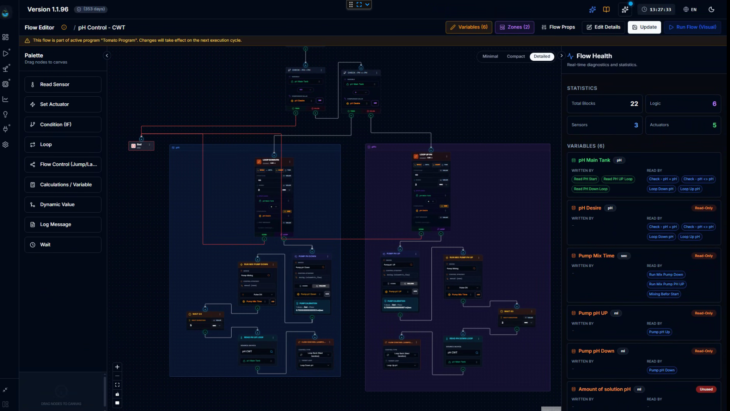
Task: Click the fullscreen icon in top toolbar
Action: point(359,4)
